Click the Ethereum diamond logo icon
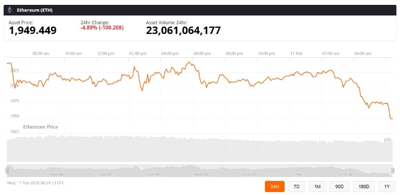 coord(9,10)
